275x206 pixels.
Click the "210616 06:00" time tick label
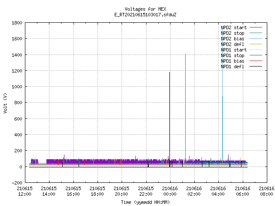242,191
